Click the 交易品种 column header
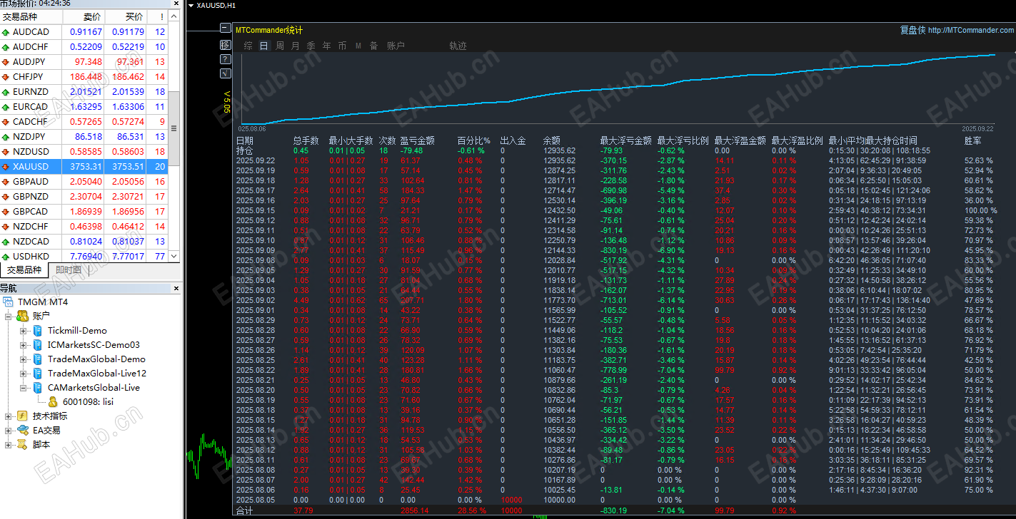The width and height of the screenshot is (1016, 519). 31,16
